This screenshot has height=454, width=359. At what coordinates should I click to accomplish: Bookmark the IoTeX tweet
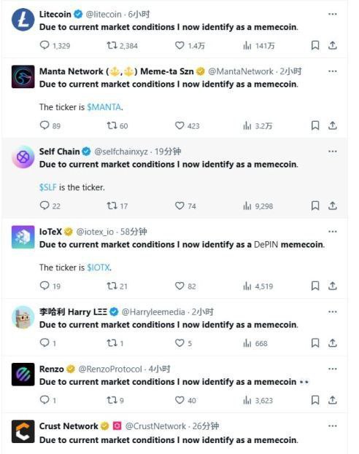tap(315, 286)
